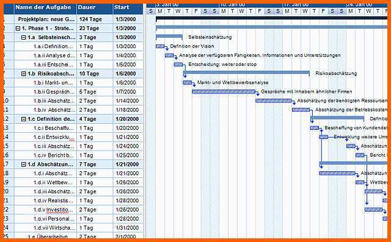Select the 'Risikoabschätzung' summary bar

tap(246, 73)
